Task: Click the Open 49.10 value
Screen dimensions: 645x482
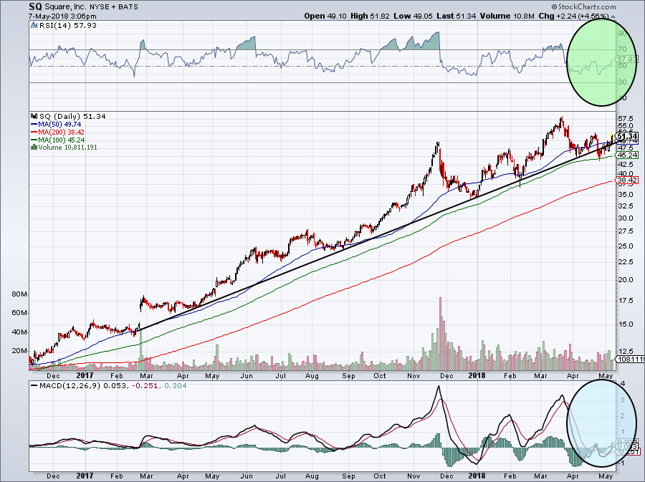Action: pos(326,16)
